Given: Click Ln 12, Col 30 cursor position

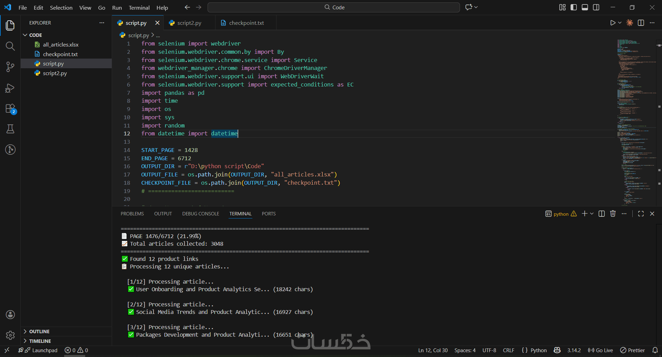Looking at the screenshot, I should (x=433, y=350).
